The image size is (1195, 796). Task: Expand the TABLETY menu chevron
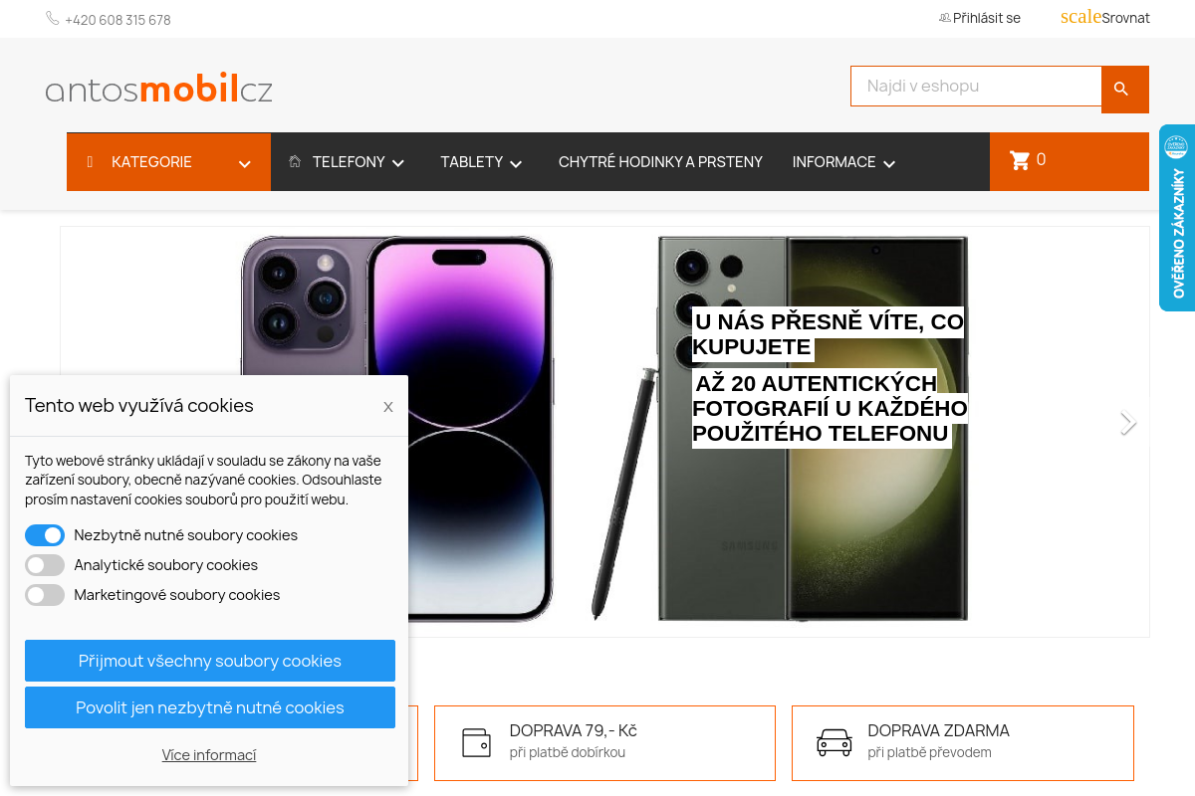(516, 163)
